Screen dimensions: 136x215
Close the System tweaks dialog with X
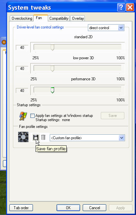pyautogui.click(x=130, y=7)
